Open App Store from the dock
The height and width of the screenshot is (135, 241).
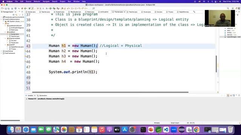[x=125, y=130]
